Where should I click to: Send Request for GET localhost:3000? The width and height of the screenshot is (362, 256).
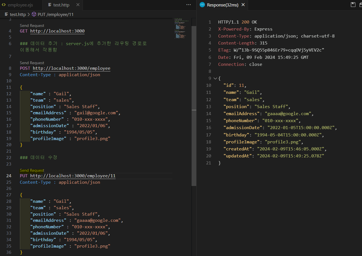[x=32, y=25]
